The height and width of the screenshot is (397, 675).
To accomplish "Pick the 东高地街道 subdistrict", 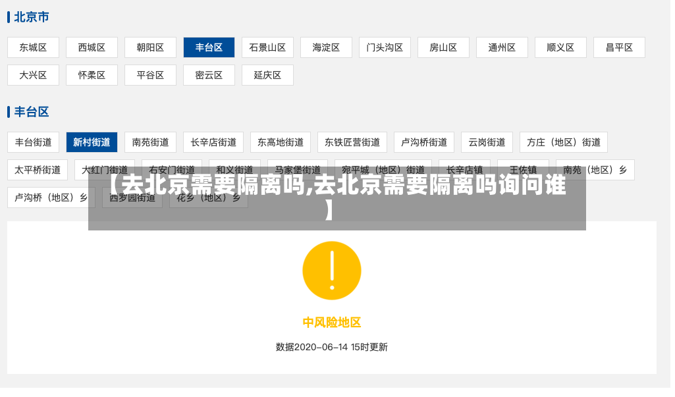I will [281, 142].
